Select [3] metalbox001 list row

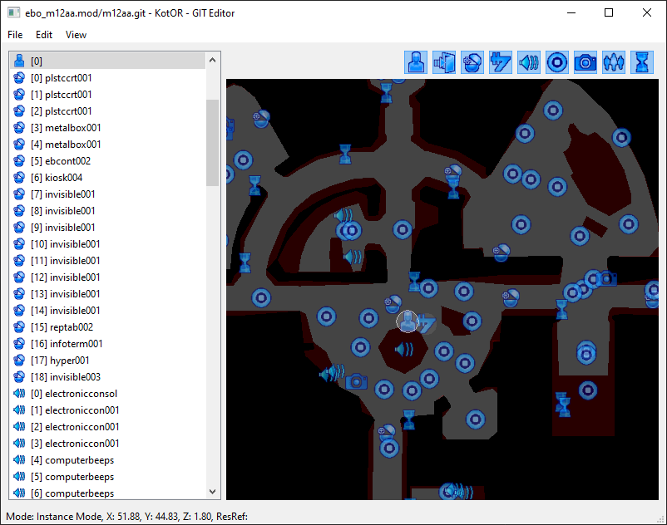[107, 127]
